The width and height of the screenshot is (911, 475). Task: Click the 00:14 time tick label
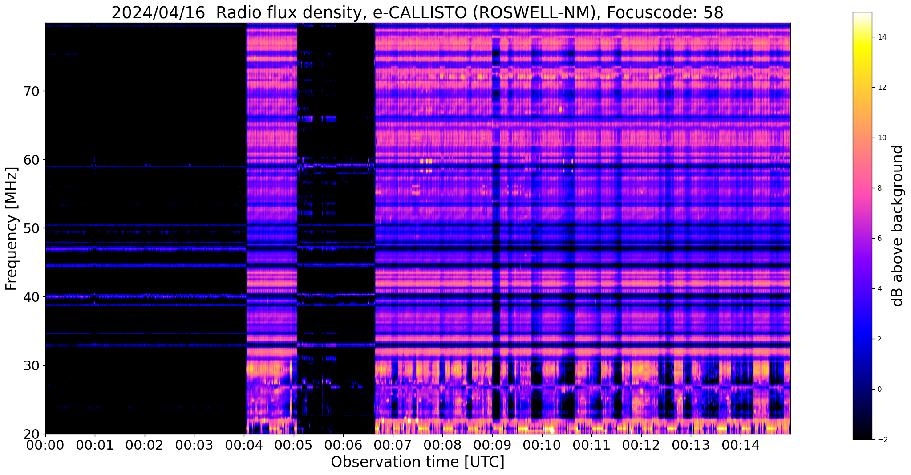(x=740, y=444)
